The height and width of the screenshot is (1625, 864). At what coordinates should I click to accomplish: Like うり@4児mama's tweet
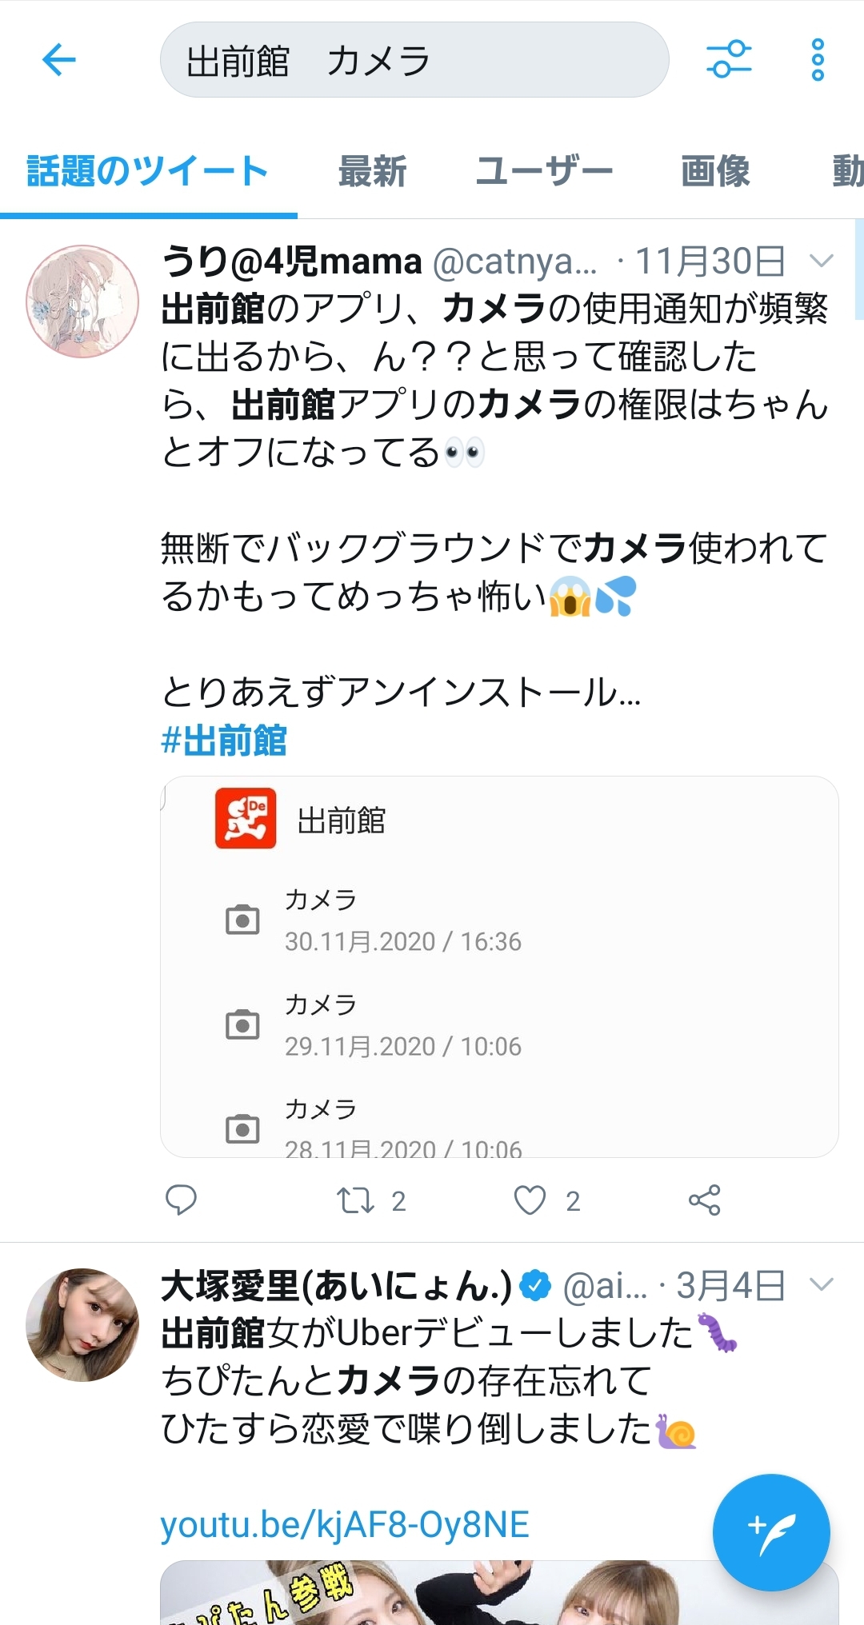[530, 1200]
